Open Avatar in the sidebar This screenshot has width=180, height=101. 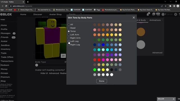tap(4, 41)
